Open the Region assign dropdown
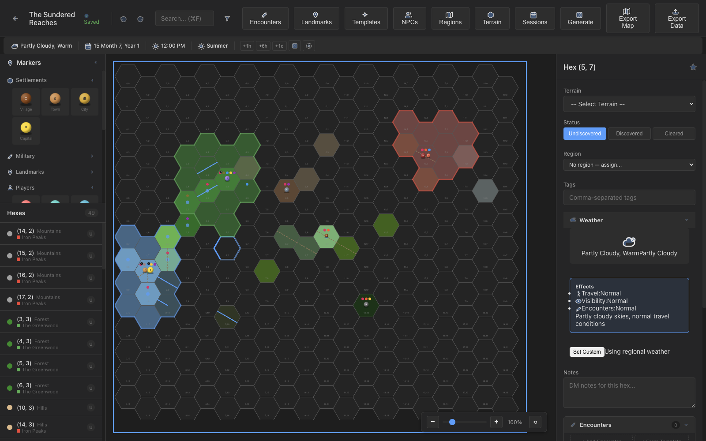Screen dimensions: 706x441 [x=629, y=164]
